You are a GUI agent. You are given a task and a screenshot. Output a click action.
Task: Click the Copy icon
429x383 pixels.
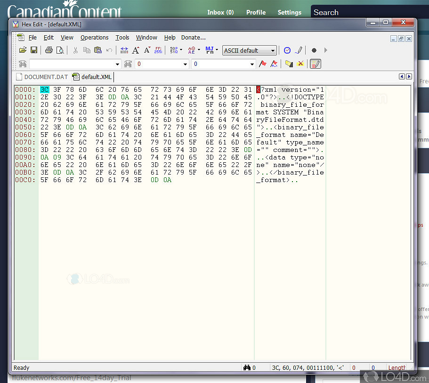[x=87, y=50]
